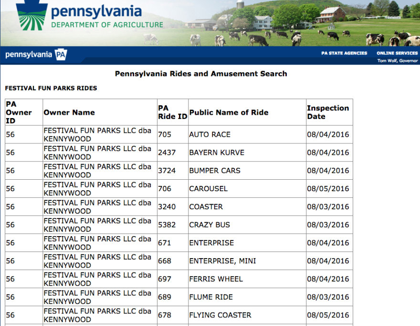Select the CAROUSEL ride name cell
Image resolution: width=420 pixels, height=326 pixels.
tap(247, 189)
